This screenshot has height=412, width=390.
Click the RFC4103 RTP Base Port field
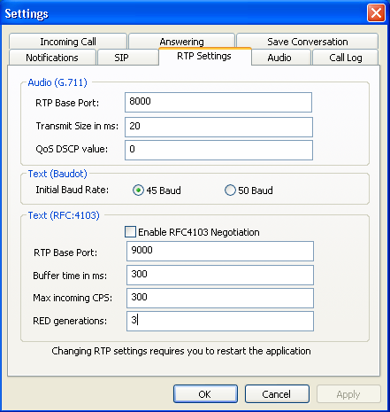pos(220,251)
